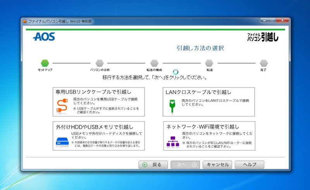This screenshot has width=310, height=190.
Task: Click the purple network WiFi icon
Action: [172, 141]
